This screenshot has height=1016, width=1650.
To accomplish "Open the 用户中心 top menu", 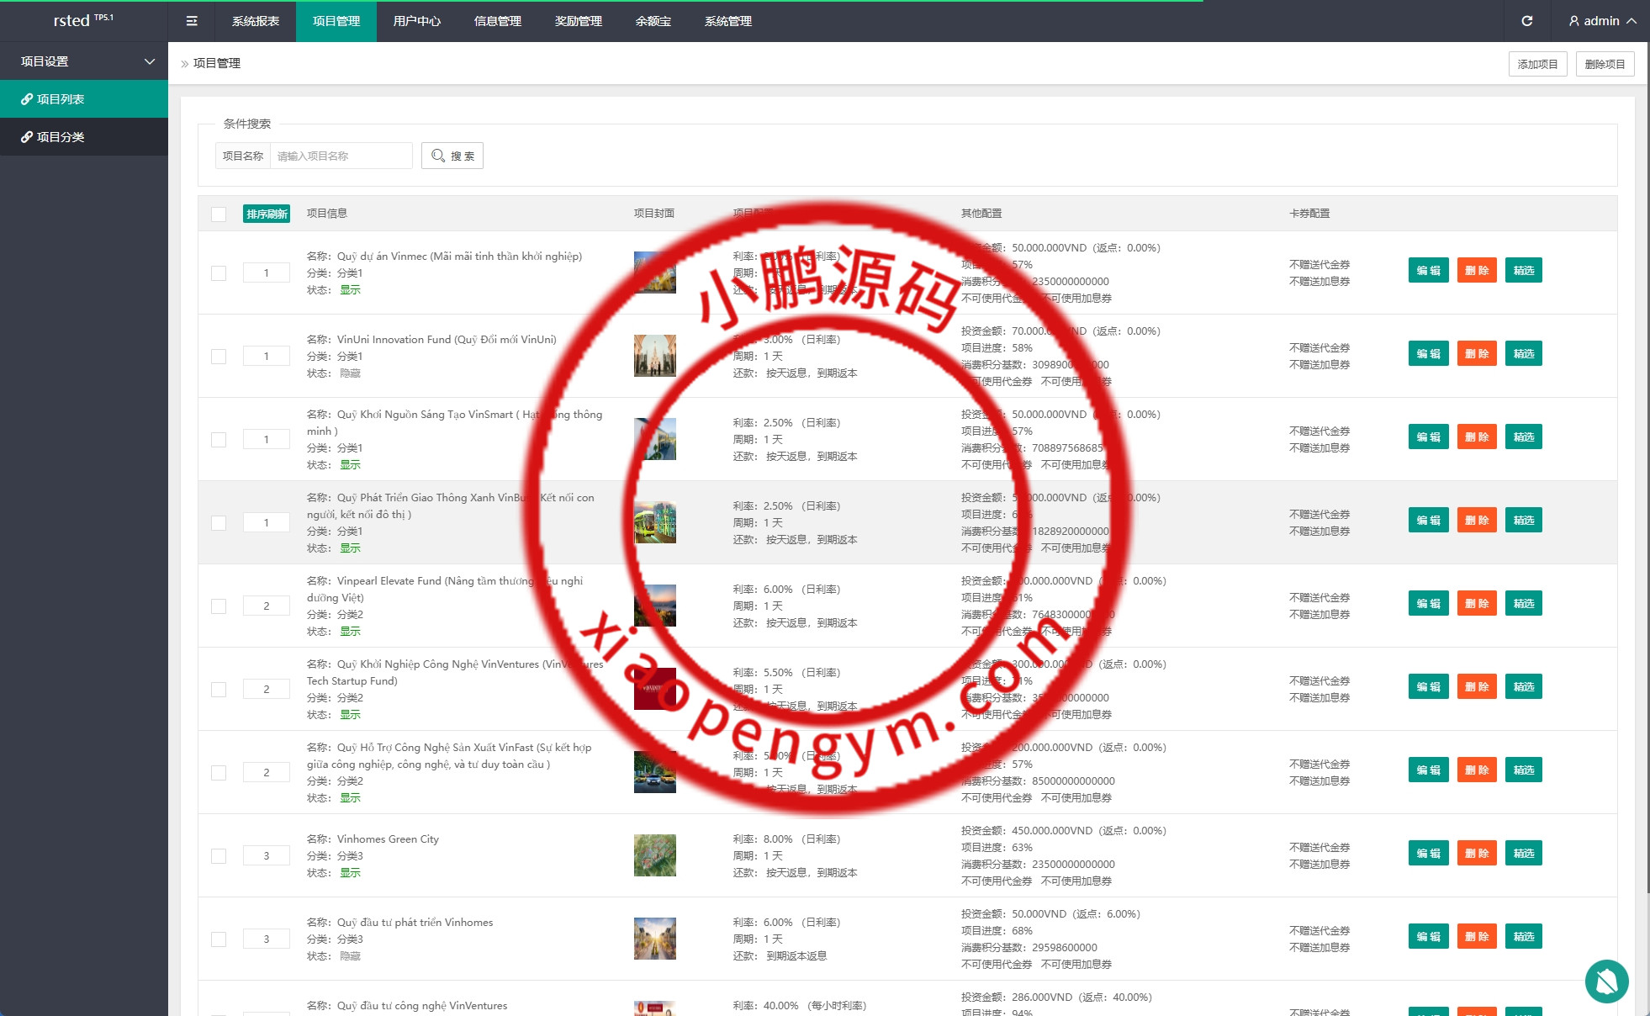I will 417,21.
